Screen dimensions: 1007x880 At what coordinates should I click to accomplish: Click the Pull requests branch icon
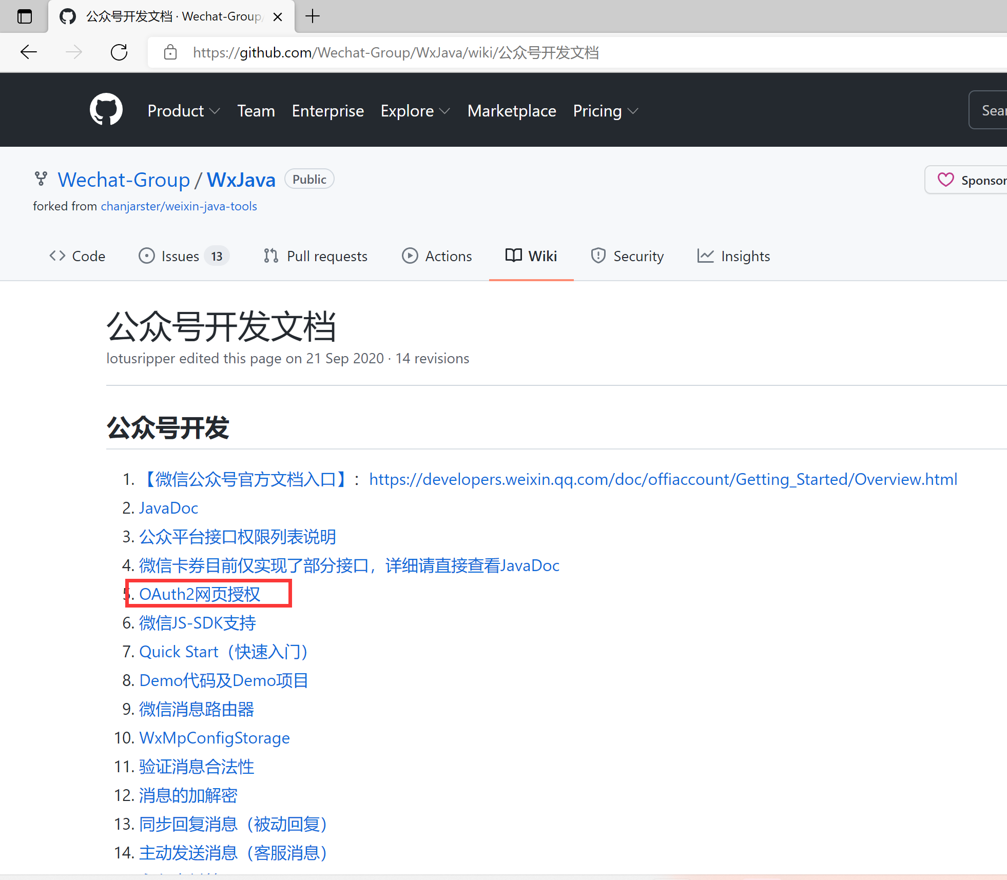(271, 256)
